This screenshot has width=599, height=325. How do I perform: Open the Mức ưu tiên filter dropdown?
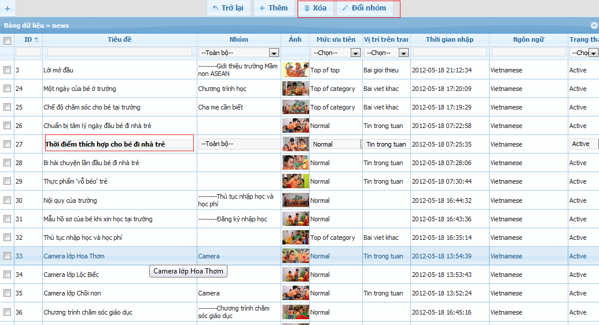[x=355, y=53]
